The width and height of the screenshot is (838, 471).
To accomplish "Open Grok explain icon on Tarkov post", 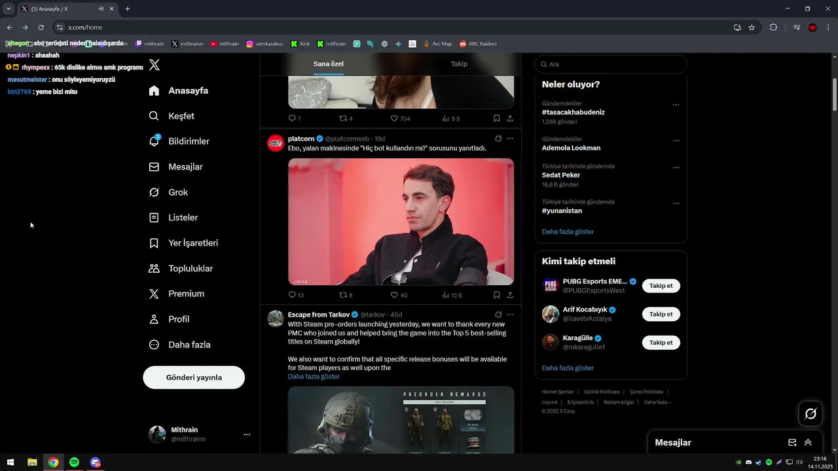I will [x=498, y=315].
